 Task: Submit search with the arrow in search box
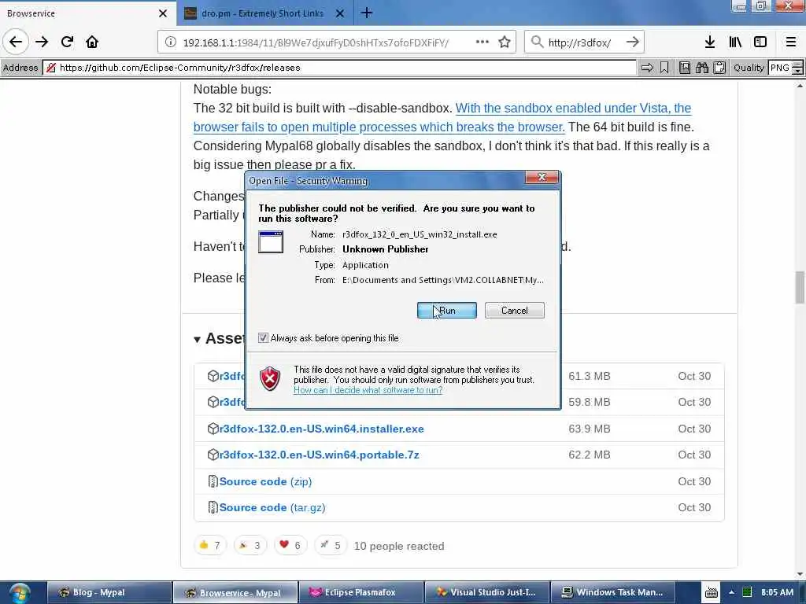point(633,42)
